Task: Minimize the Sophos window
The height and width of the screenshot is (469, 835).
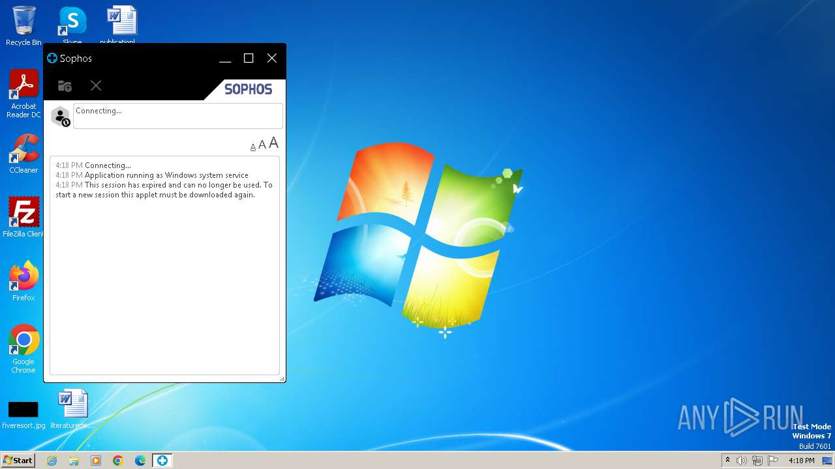Action: pyautogui.click(x=225, y=59)
